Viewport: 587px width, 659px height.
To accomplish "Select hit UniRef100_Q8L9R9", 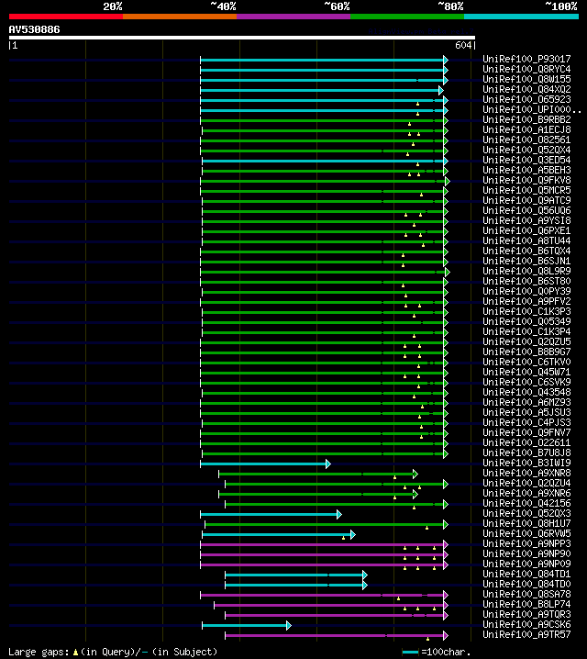I will (x=526, y=271).
